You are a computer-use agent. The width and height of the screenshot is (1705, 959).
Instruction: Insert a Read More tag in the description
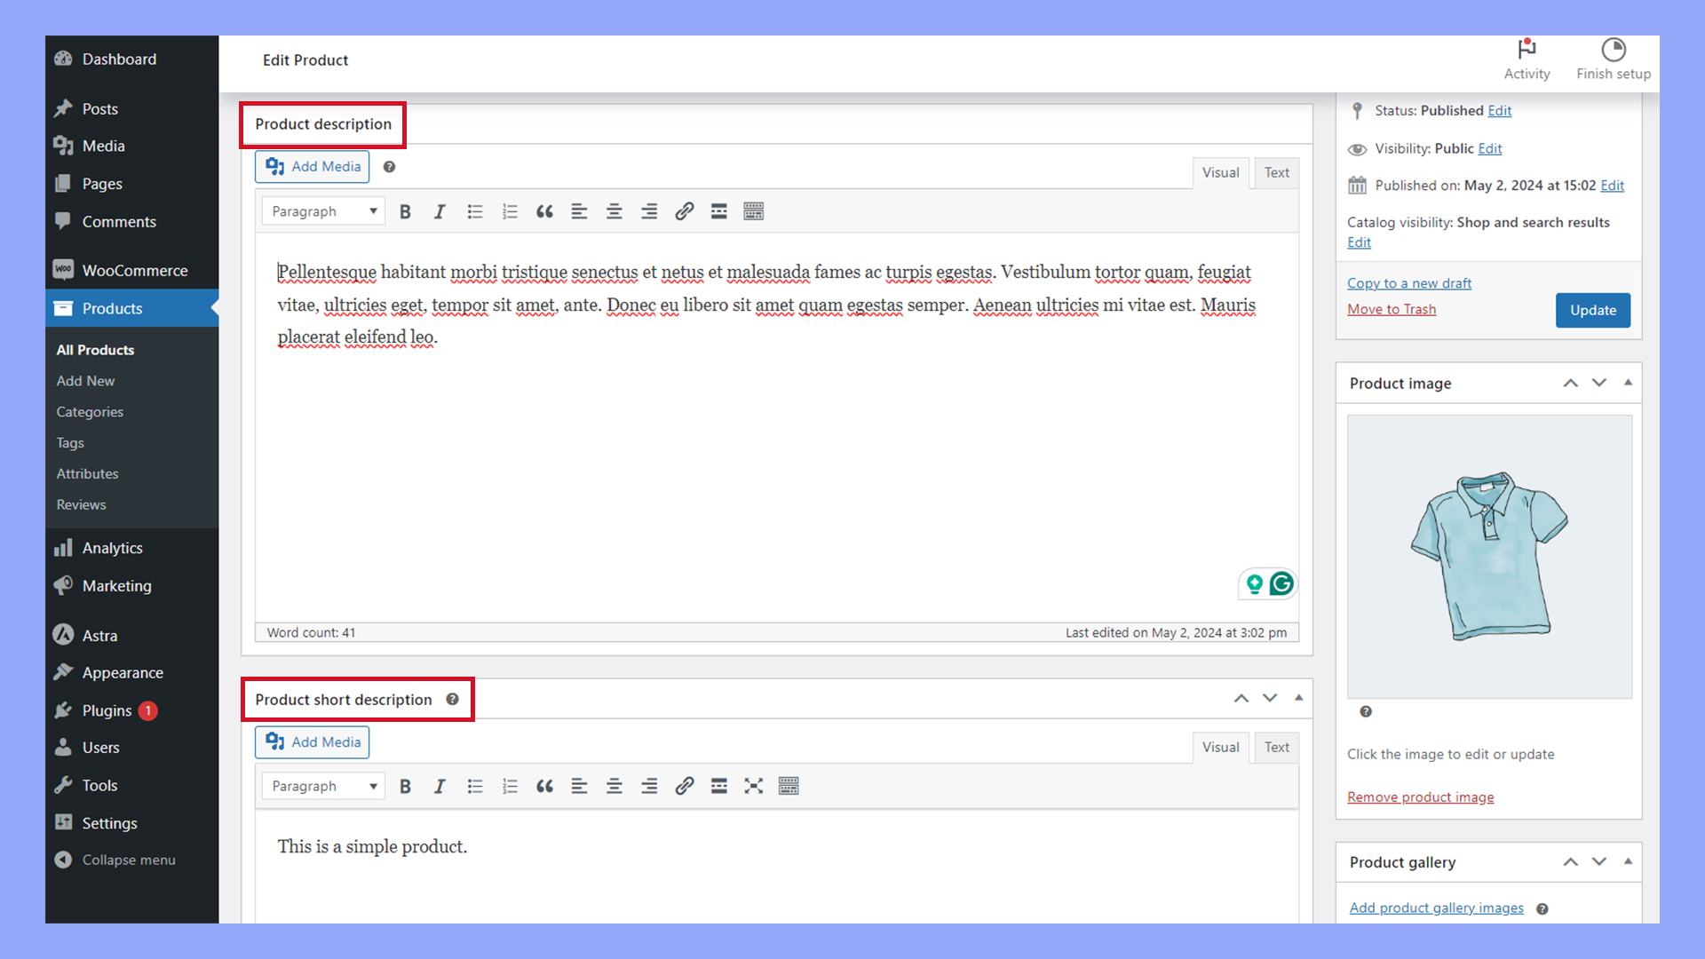click(x=718, y=210)
